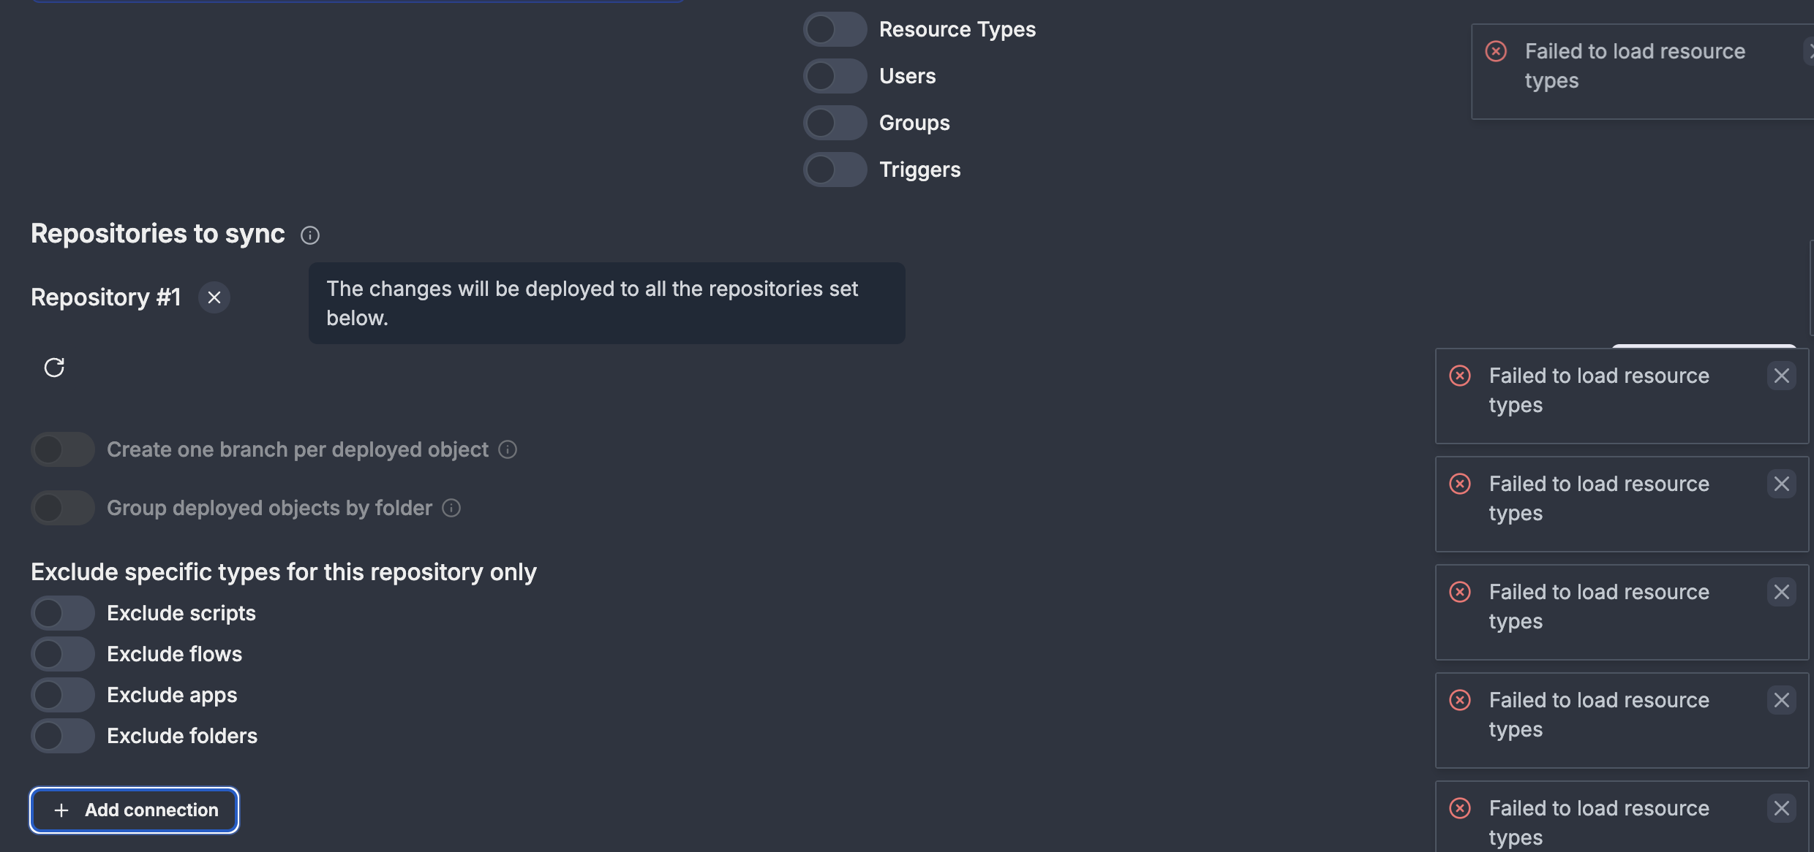This screenshot has width=1814, height=852.
Task: Enable the Users toggle
Action: click(x=835, y=76)
